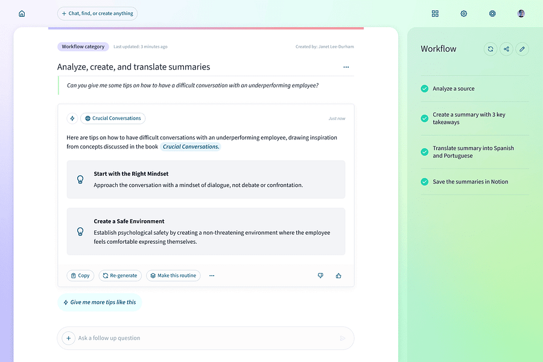The width and height of the screenshot is (543, 362).
Task: Select the Workflow category badge
Action: (x=83, y=46)
